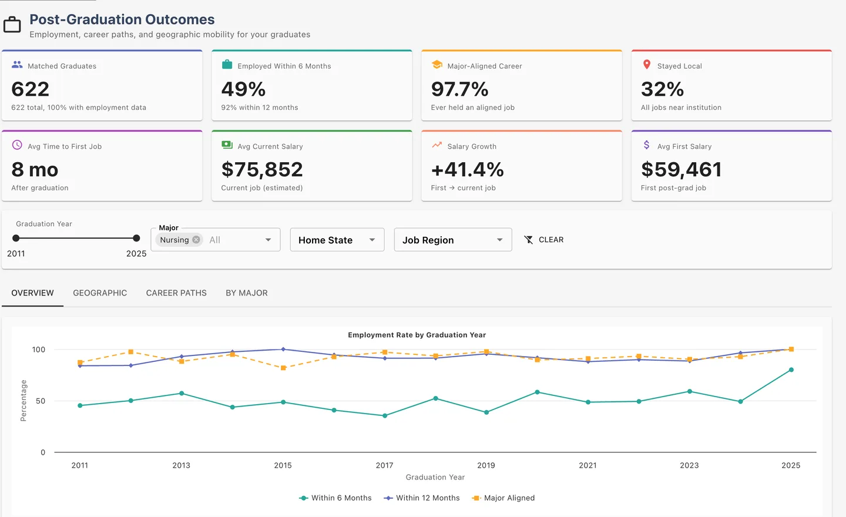Click the Stayed Local map pin icon
Image resolution: width=846 pixels, height=517 pixels.
(647, 65)
